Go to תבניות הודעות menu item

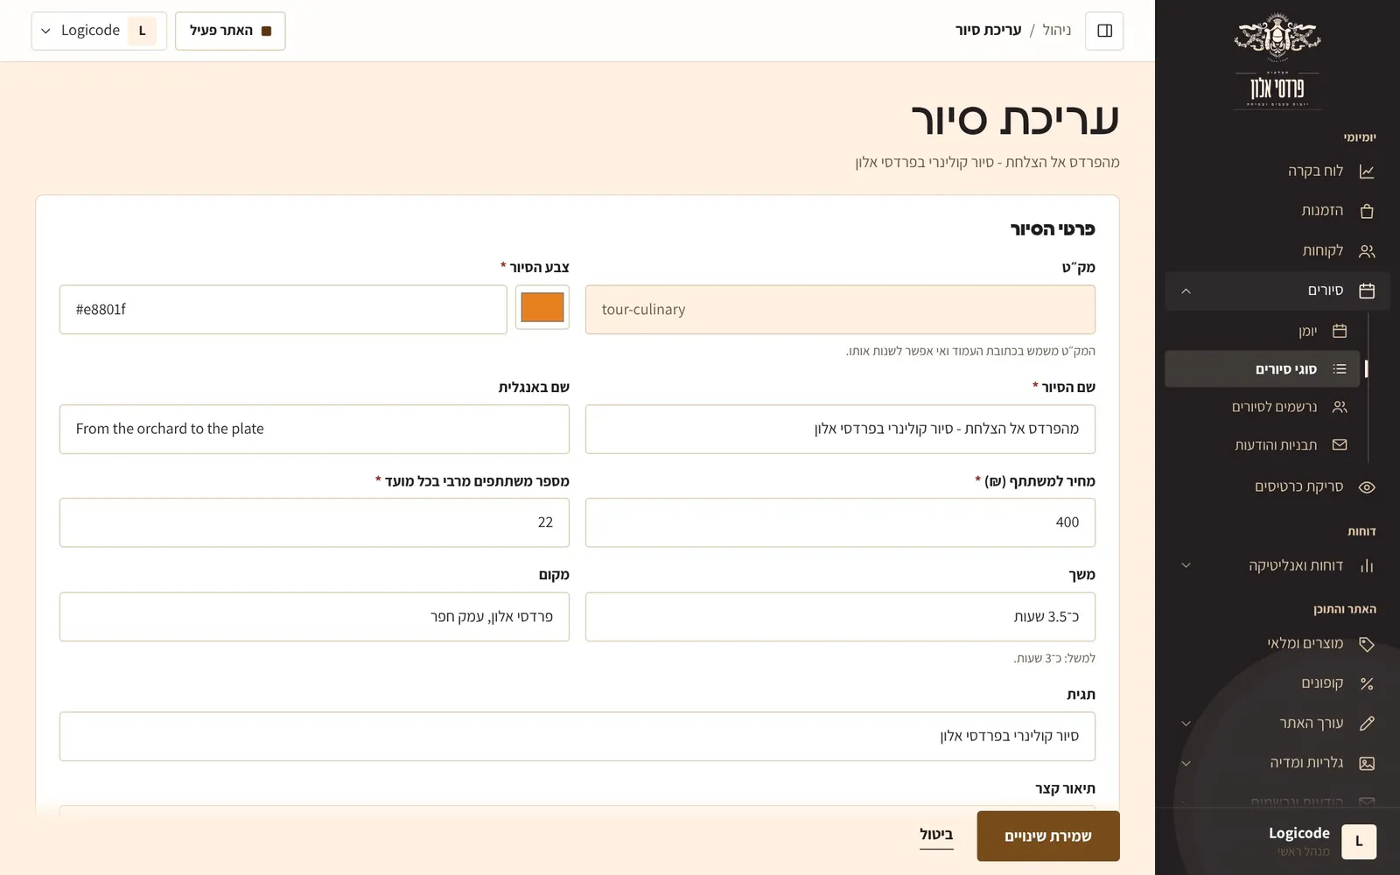click(x=1263, y=444)
